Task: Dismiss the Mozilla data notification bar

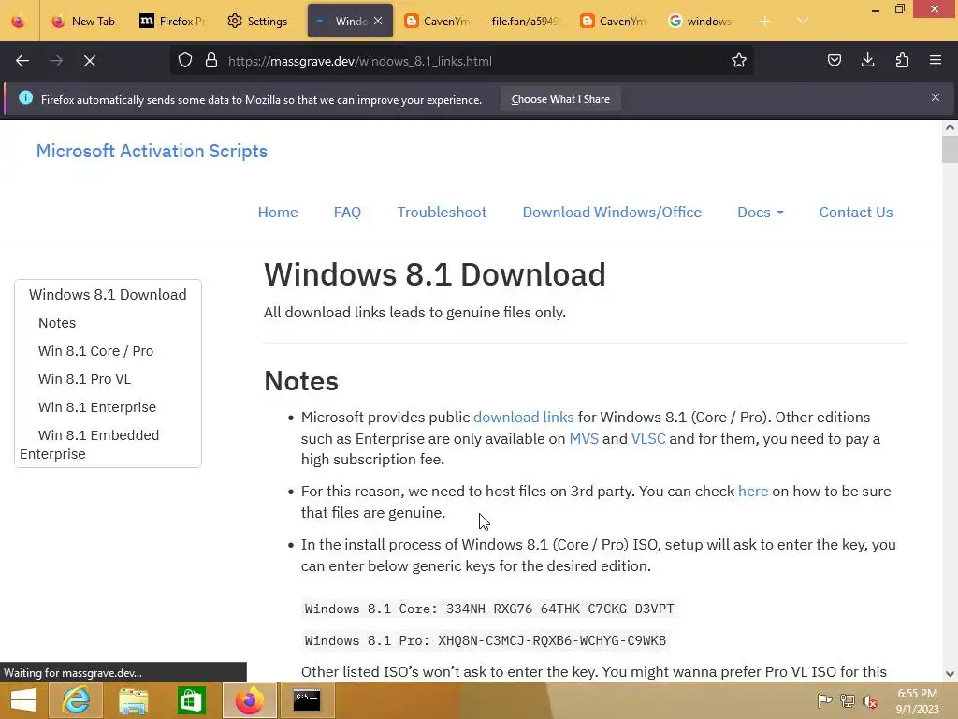Action: [x=936, y=97]
